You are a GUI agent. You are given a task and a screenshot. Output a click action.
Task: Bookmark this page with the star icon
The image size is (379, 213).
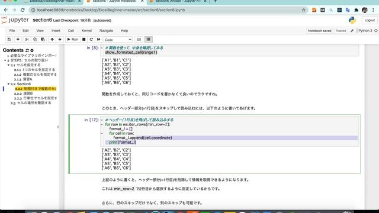304,10
